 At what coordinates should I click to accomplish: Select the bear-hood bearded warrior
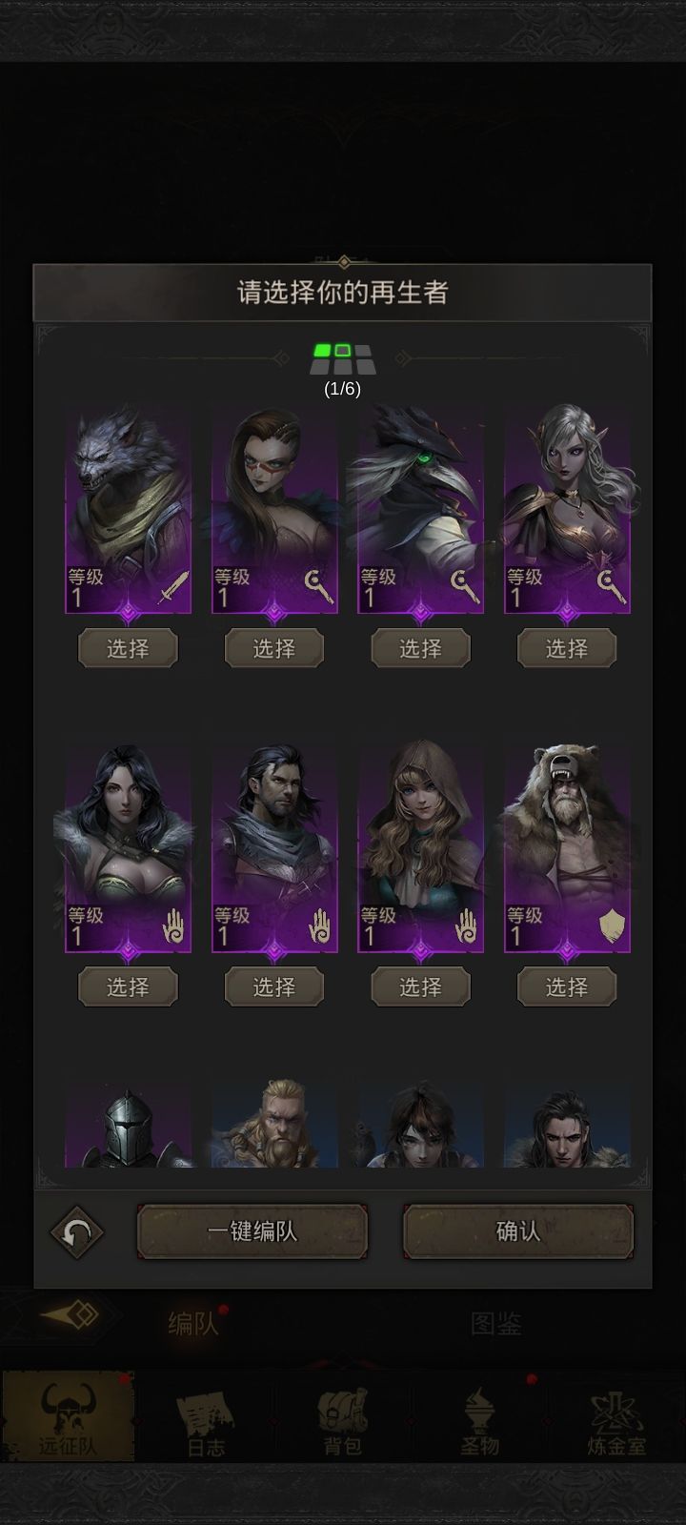[x=567, y=986]
